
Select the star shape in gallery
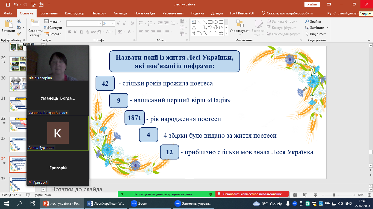221,33
